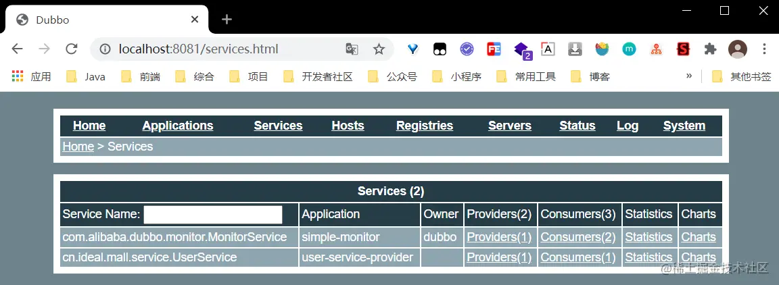Image resolution: width=779 pixels, height=285 pixels.
Task: Open the 项目 bookmarks folder
Action: coord(249,76)
